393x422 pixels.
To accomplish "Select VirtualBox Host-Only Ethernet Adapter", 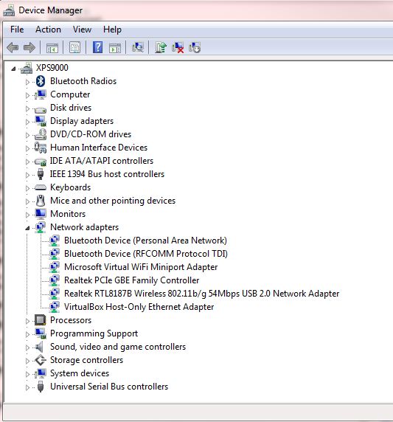I will (139, 307).
